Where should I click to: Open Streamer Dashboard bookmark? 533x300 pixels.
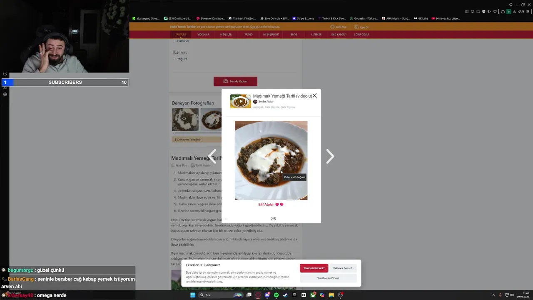[x=210, y=18]
